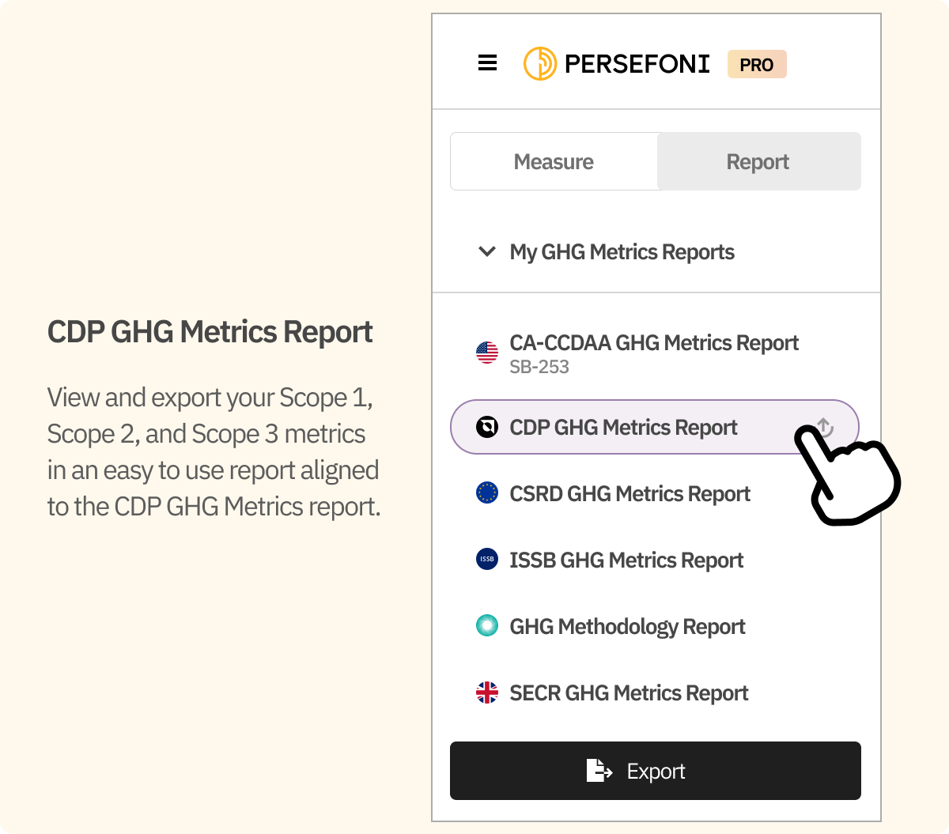949x834 pixels.
Task: Click the Export button
Action: pyautogui.click(x=656, y=771)
